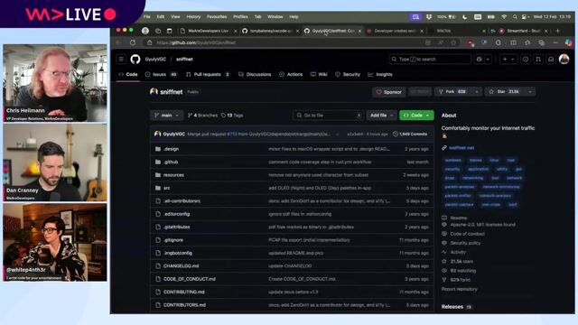This screenshot has height=325, width=578.
Task: Open the Insights tab
Action: [x=380, y=74]
